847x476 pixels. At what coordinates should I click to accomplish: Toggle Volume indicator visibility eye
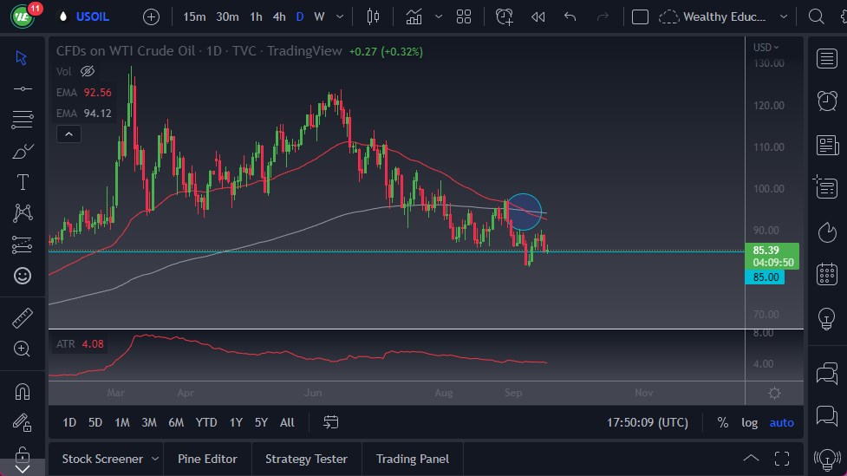tap(88, 71)
